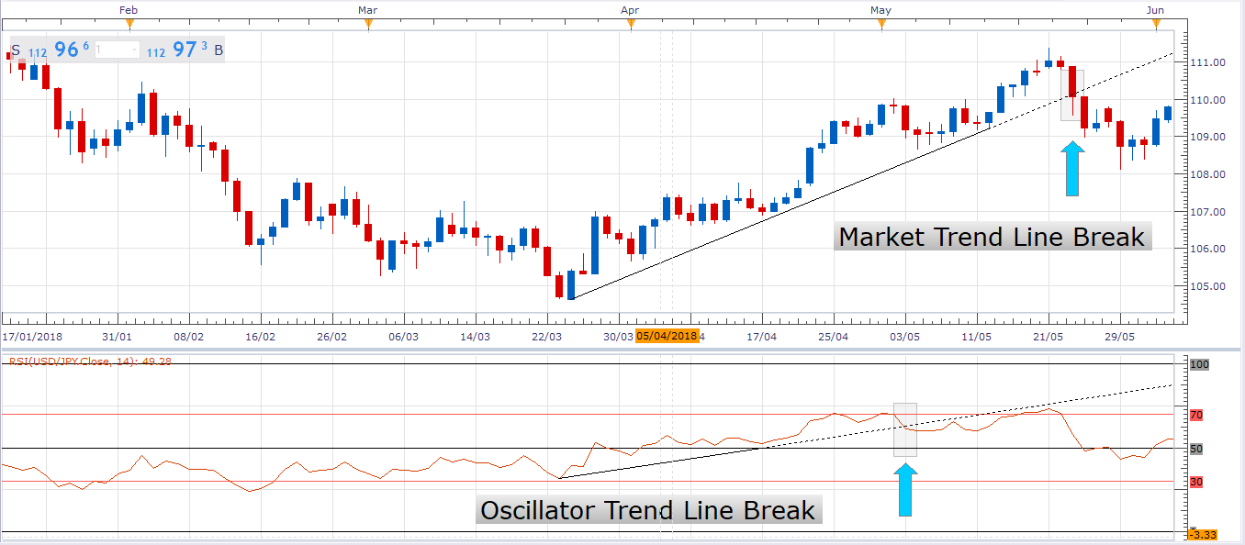Screen dimensions: 1245x545
Task: Click the B buy button in trade widget
Action: coord(219,50)
